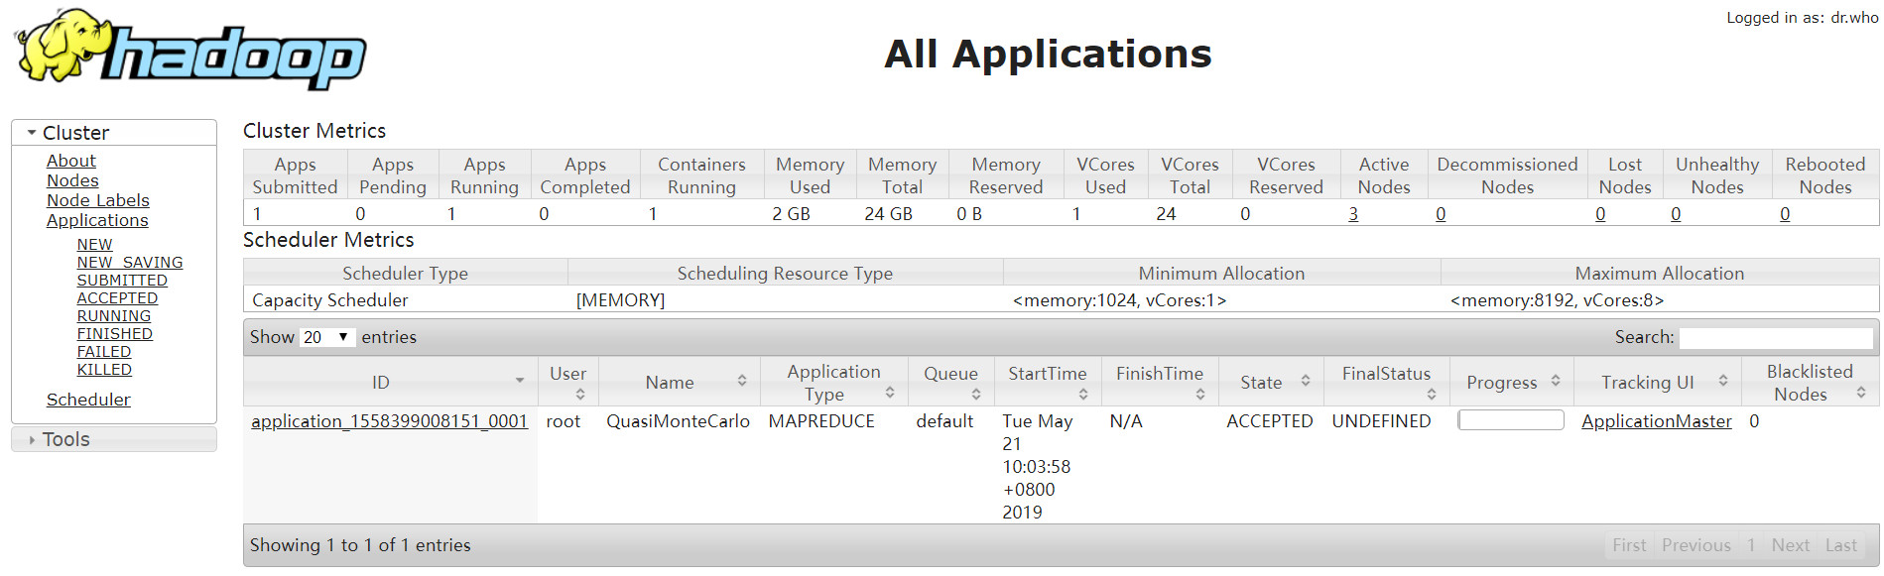Expand the Tools sidebar section
1884x576 pixels.
(x=114, y=439)
